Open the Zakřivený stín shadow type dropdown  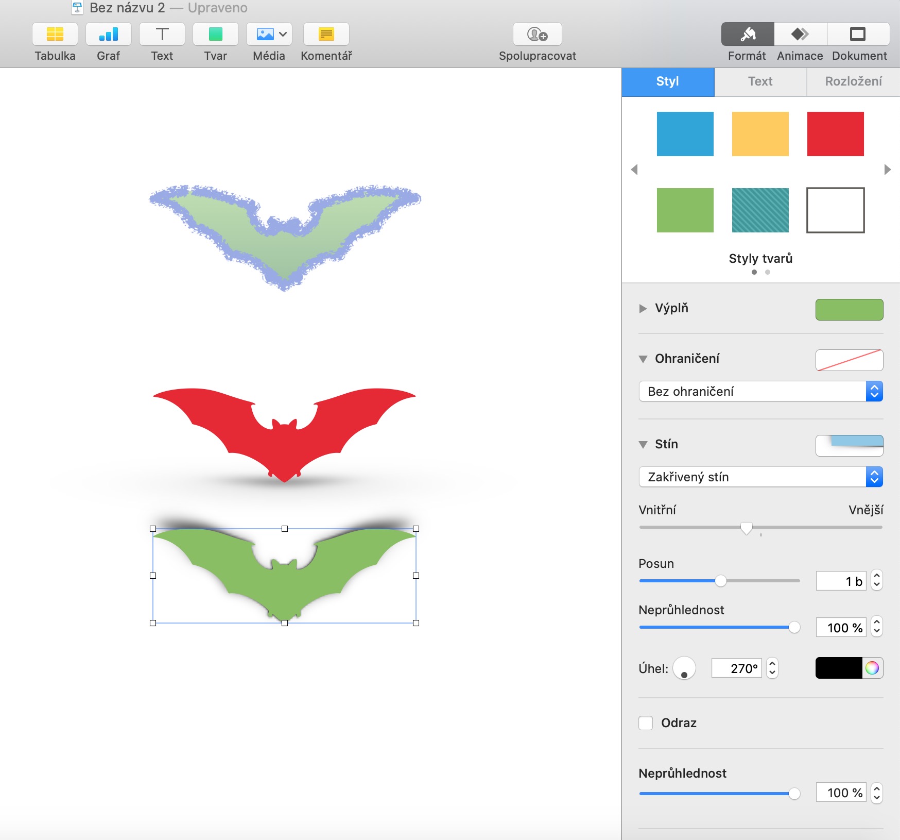click(x=760, y=477)
